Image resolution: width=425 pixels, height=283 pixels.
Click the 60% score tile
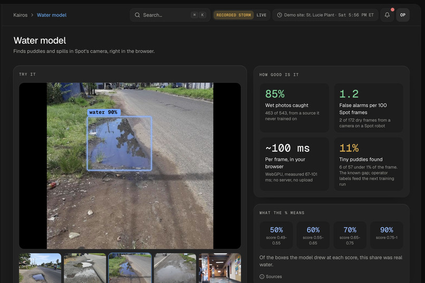313,235
